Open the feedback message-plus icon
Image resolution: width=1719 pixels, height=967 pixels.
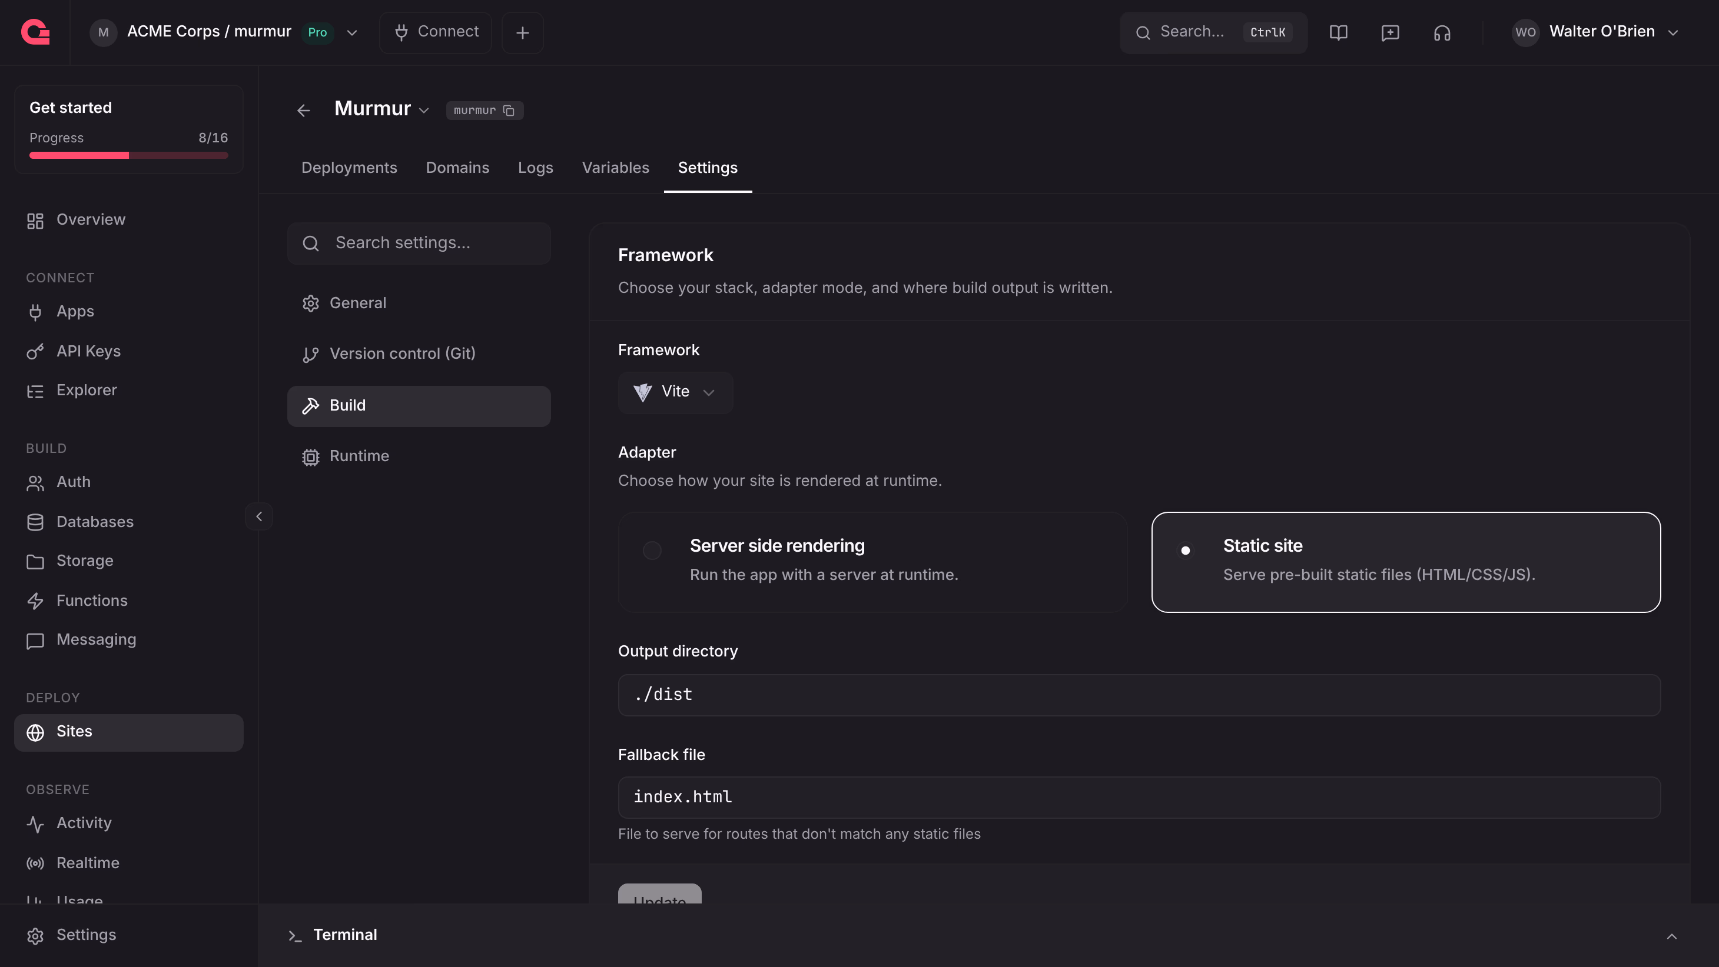(1390, 33)
